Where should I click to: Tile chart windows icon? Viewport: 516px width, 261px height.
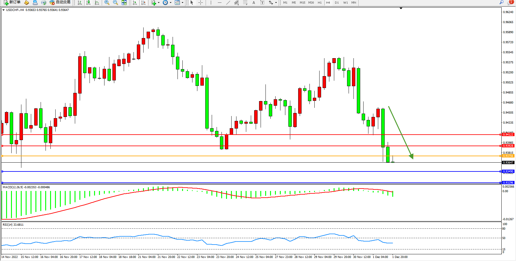click(x=124, y=2)
